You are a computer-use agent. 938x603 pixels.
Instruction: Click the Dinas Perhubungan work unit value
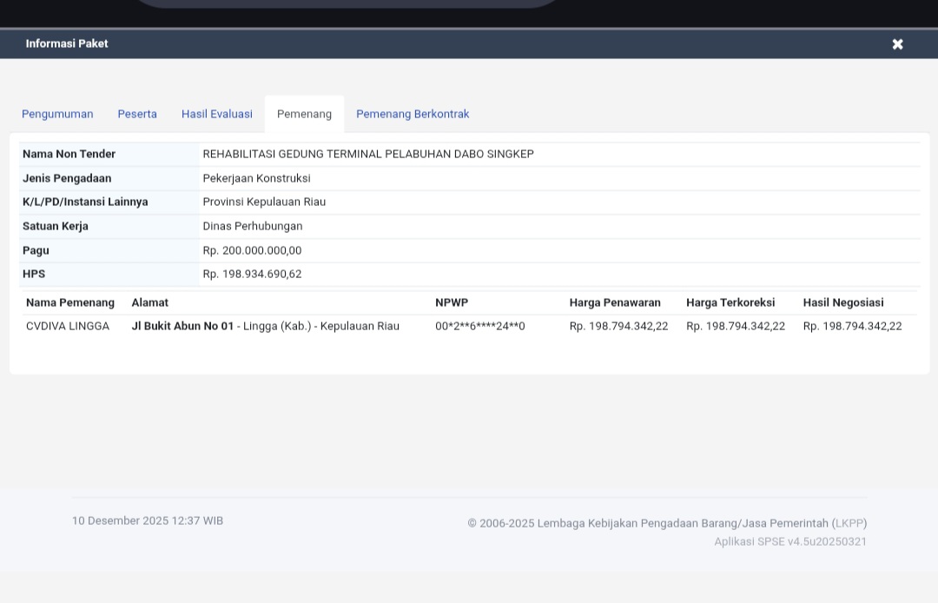253,227
